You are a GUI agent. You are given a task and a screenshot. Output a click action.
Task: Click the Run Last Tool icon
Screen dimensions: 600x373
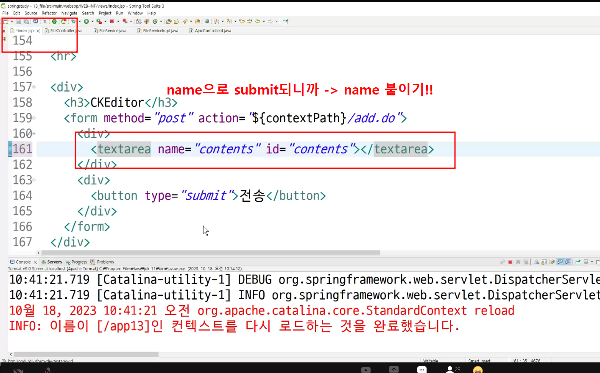[99, 21]
